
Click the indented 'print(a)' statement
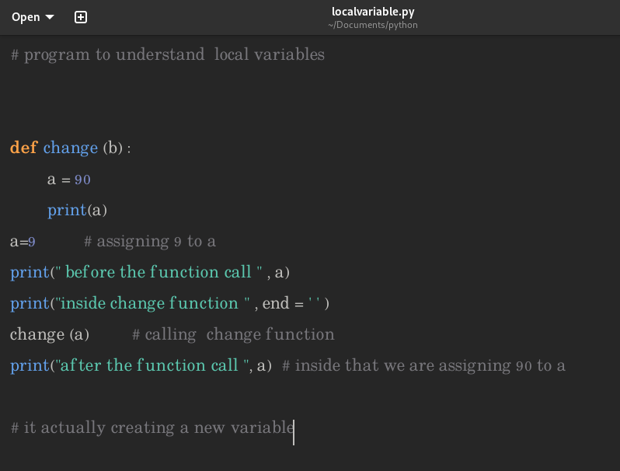click(x=78, y=211)
